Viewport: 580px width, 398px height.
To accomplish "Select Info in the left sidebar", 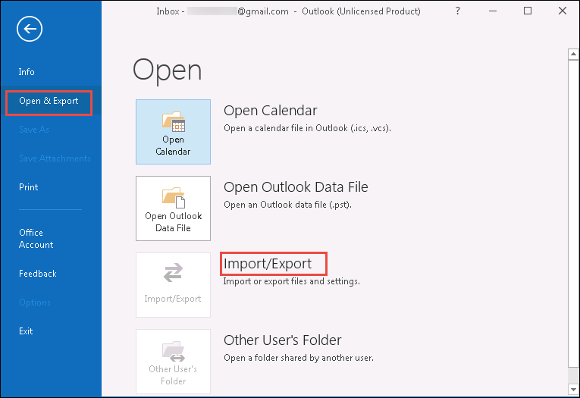I will pyautogui.click(x=27, y=72).
